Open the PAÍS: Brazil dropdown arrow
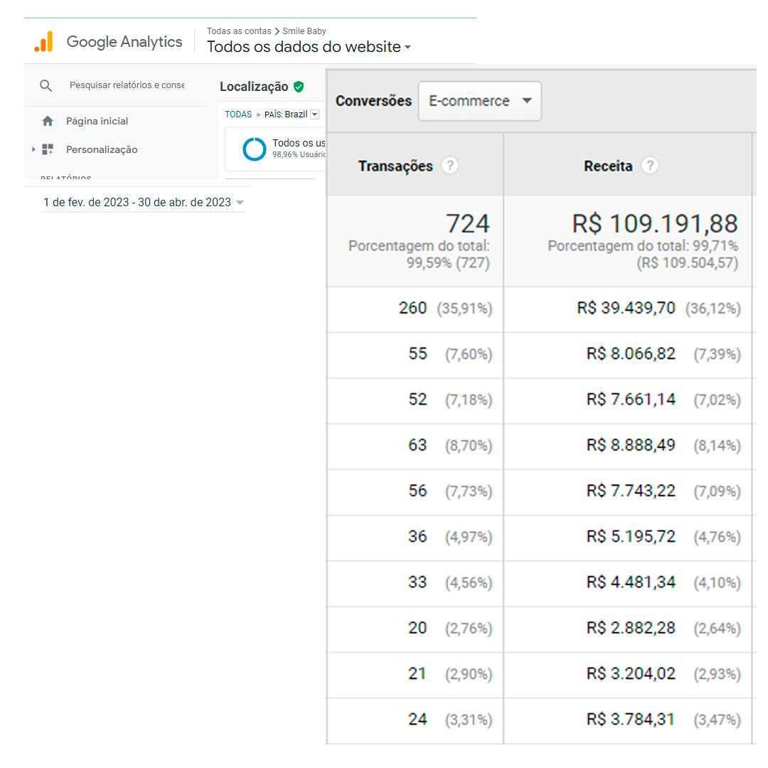This screenshot has width=768, height=768. [315, 114]
